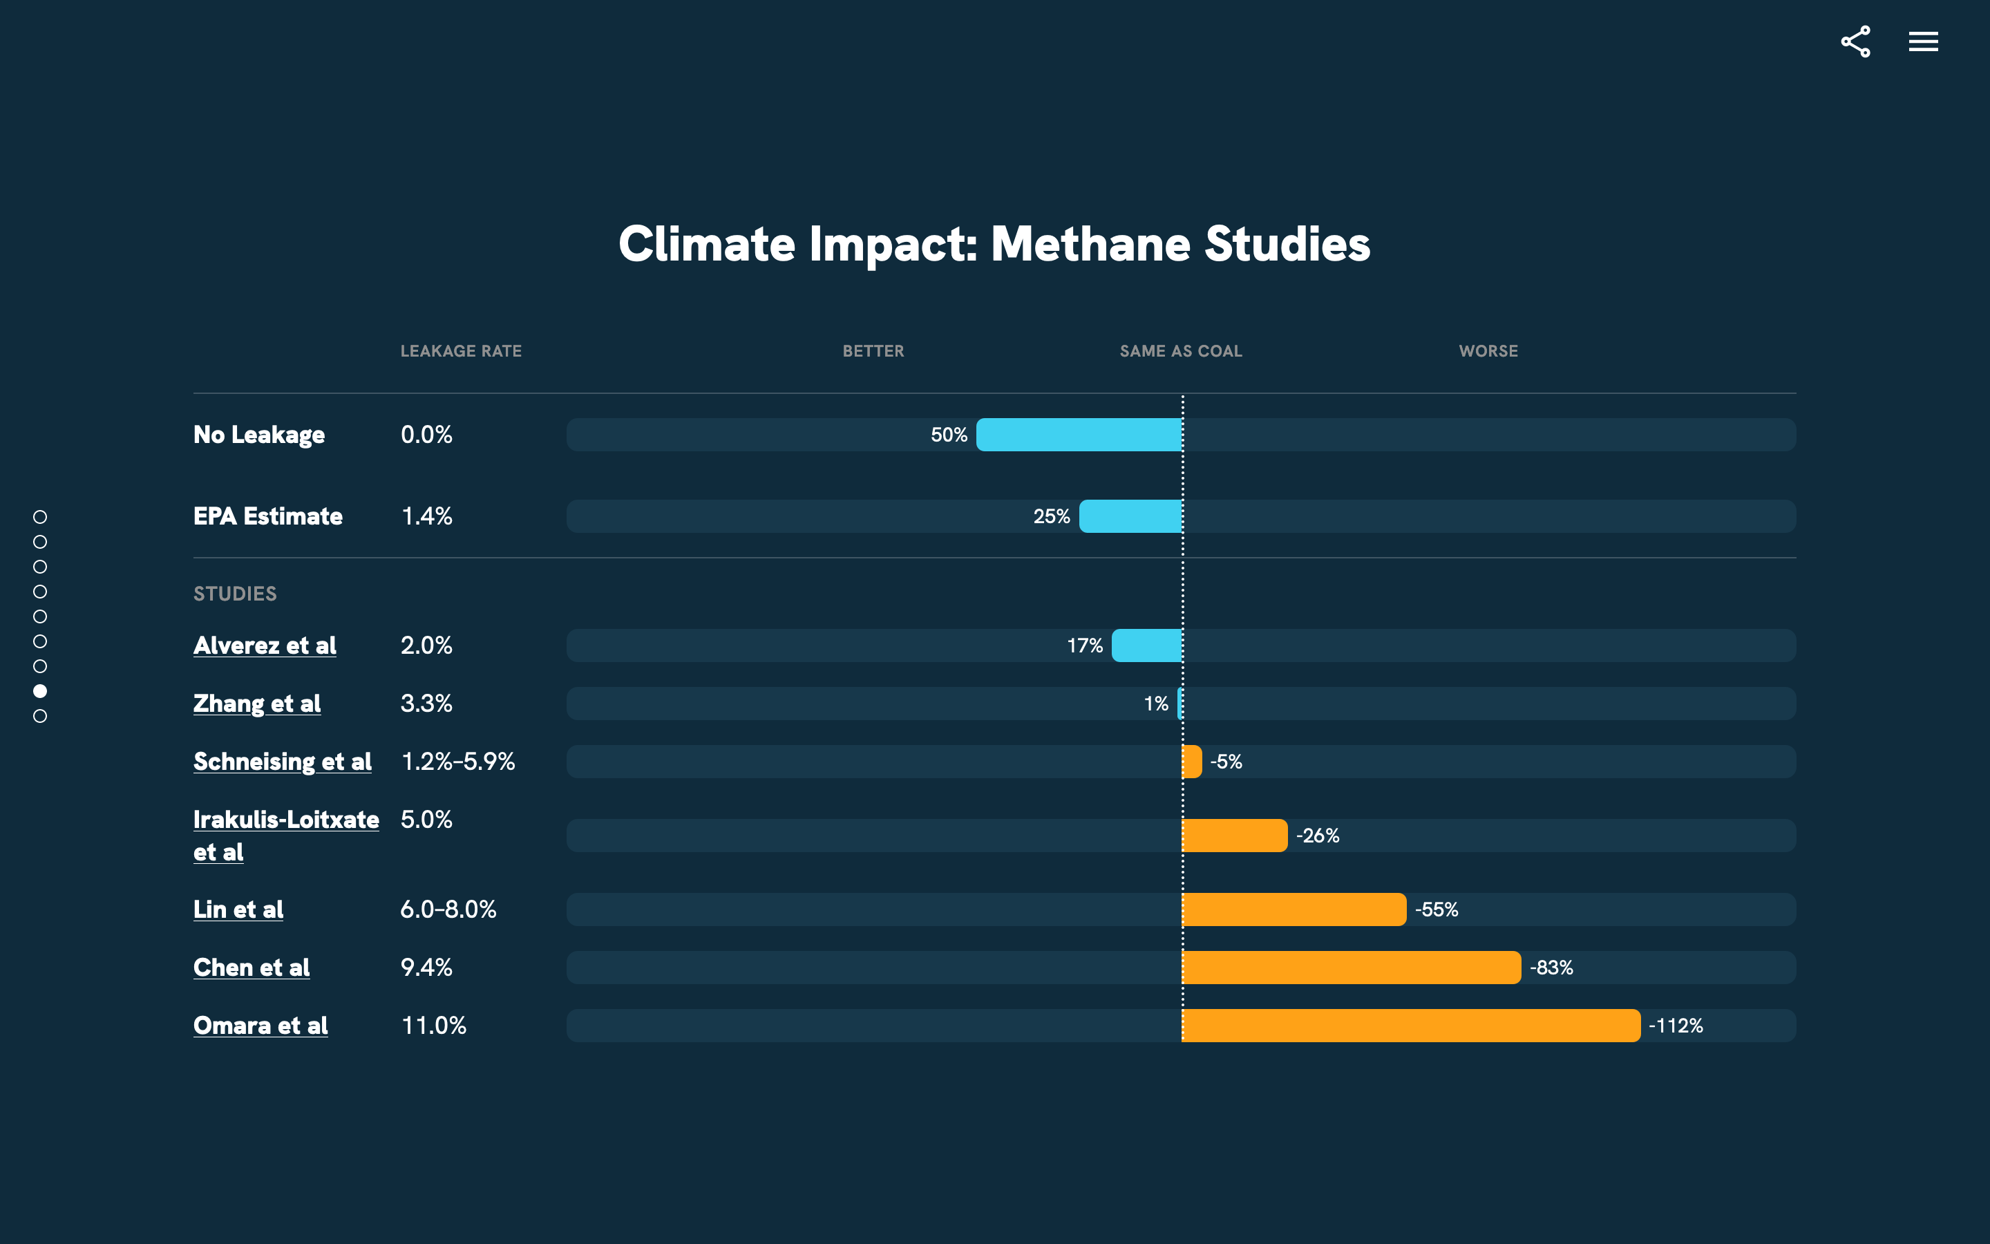Screen dimensions: 1990x1244
Task: Open the Lin et al study link
Action: (238, 909)
